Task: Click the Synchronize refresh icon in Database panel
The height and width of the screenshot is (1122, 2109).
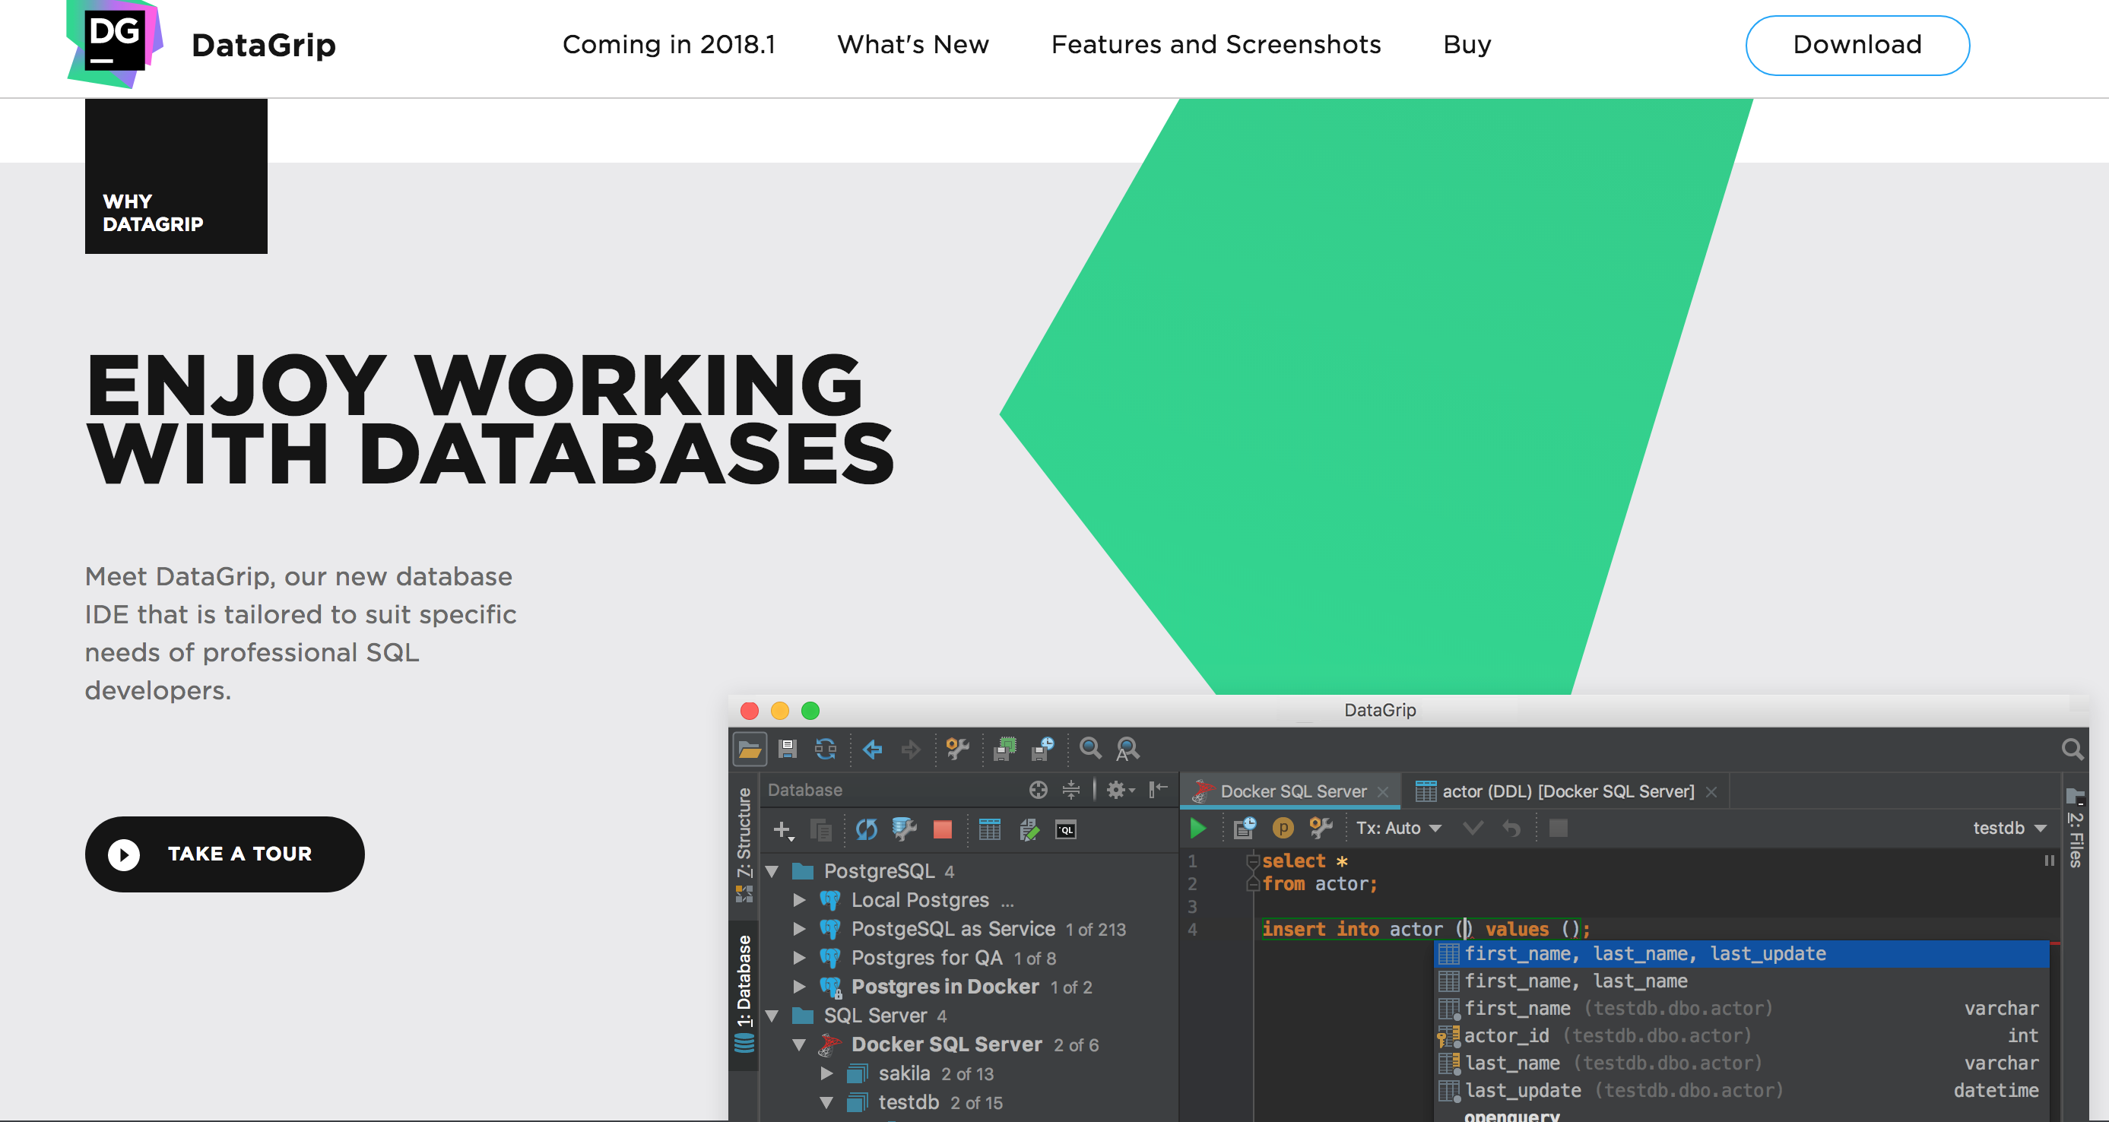Action: point(866,829)
